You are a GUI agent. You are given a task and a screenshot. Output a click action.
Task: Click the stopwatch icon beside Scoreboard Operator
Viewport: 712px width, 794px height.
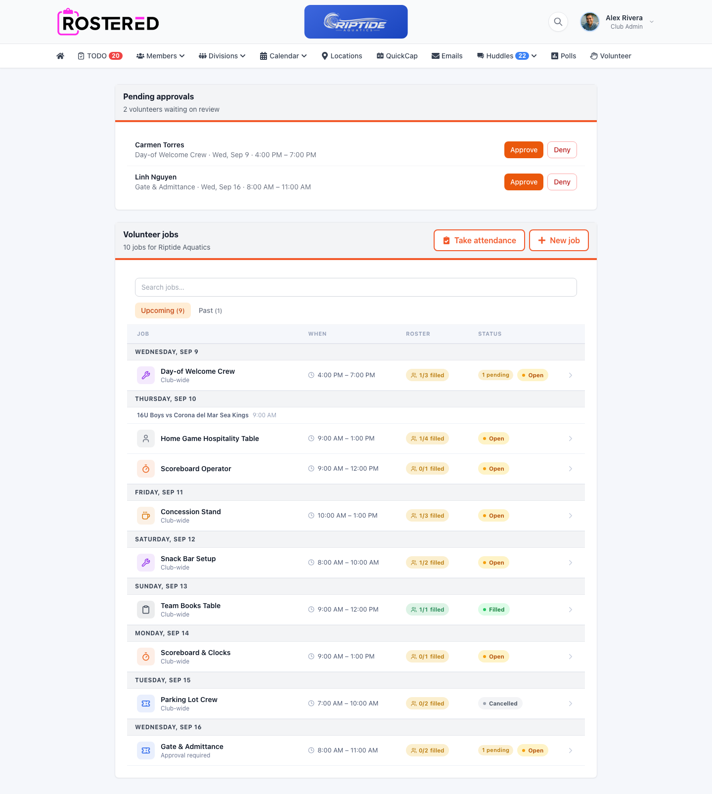(146, 469)
